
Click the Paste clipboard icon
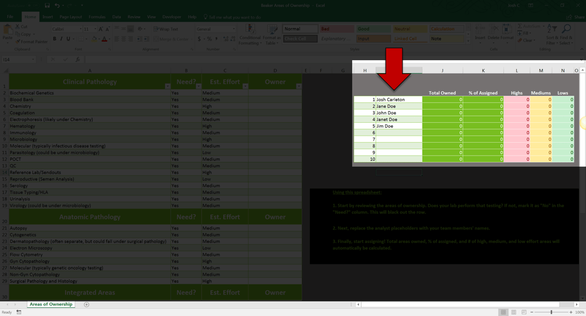(8, 30)
